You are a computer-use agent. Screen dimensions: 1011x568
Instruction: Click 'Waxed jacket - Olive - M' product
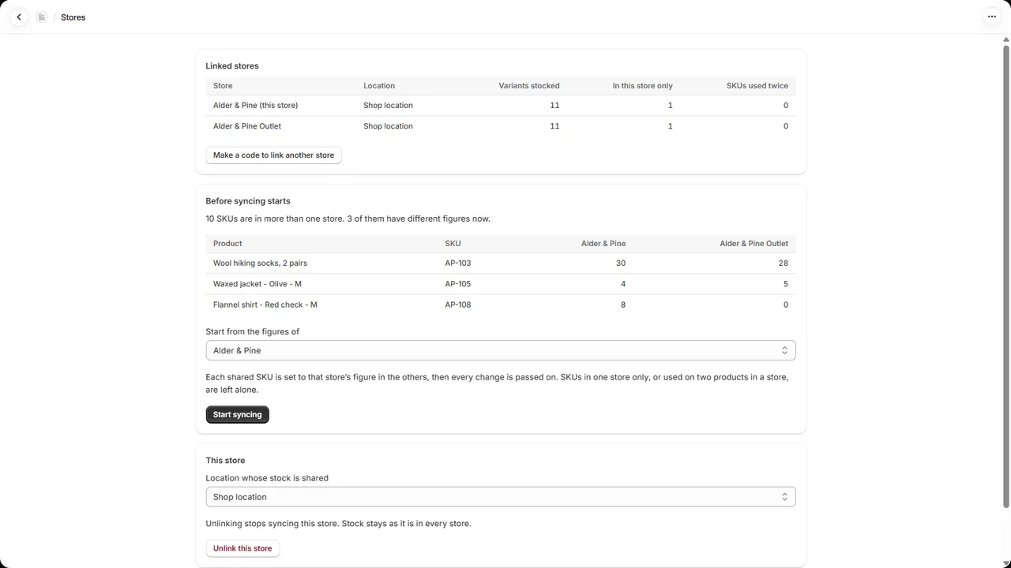pyautogui.click(x=257, y=284)
